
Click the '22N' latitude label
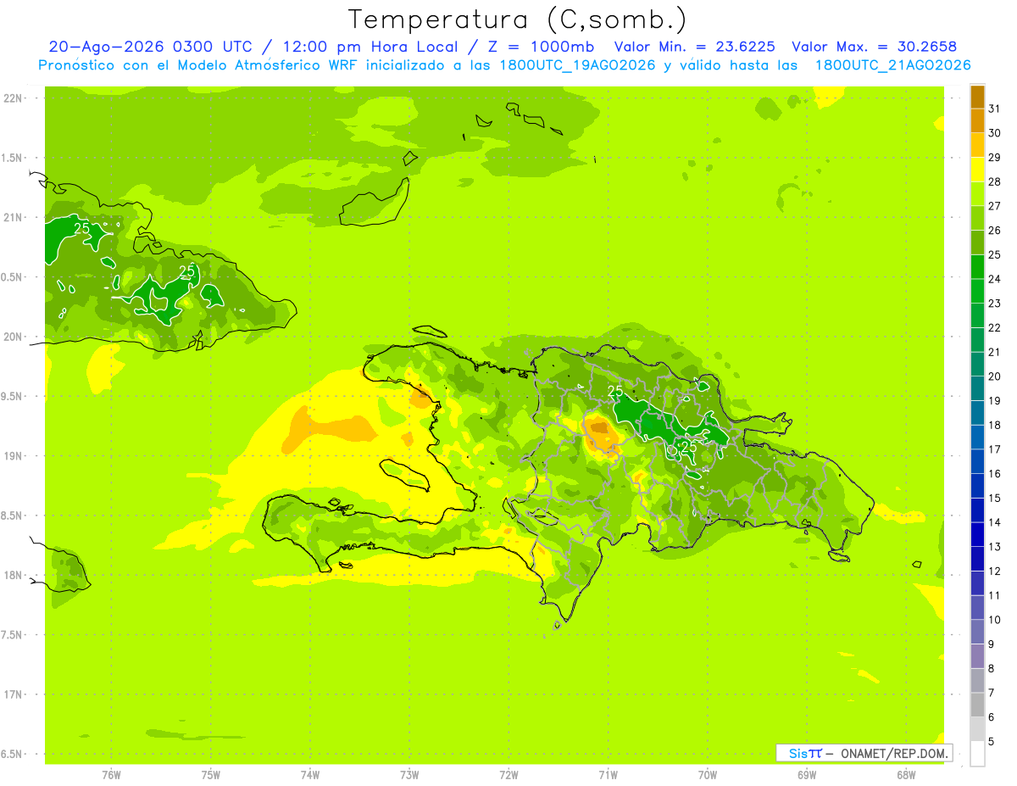(x=14, y=98)
